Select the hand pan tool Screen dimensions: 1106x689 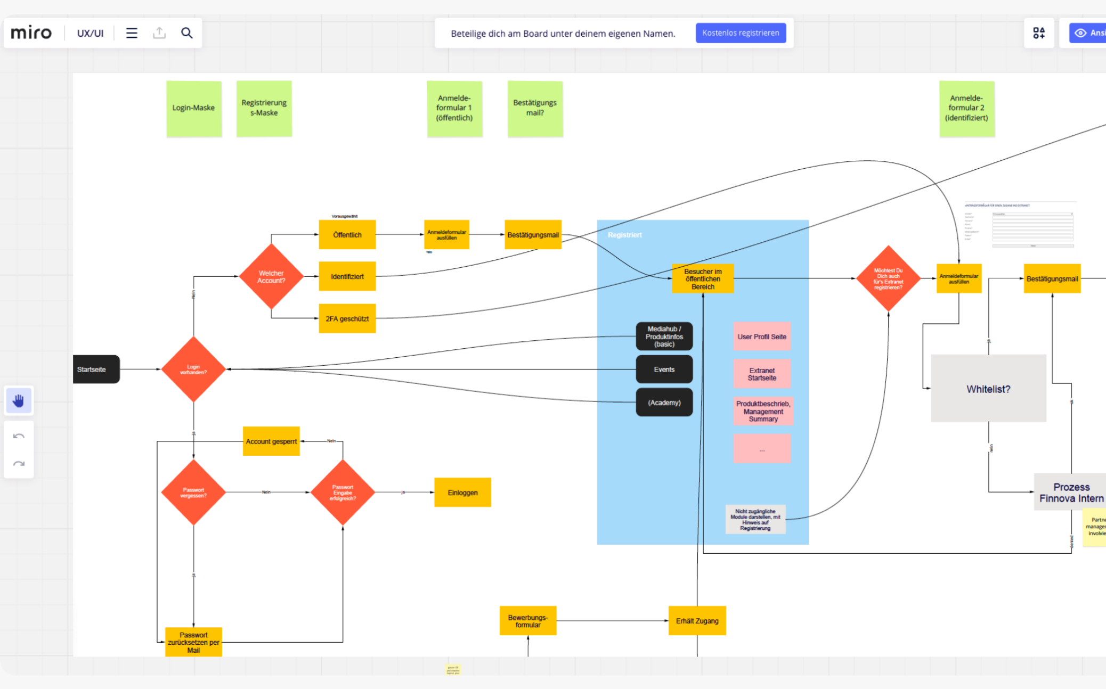(19, 400)
